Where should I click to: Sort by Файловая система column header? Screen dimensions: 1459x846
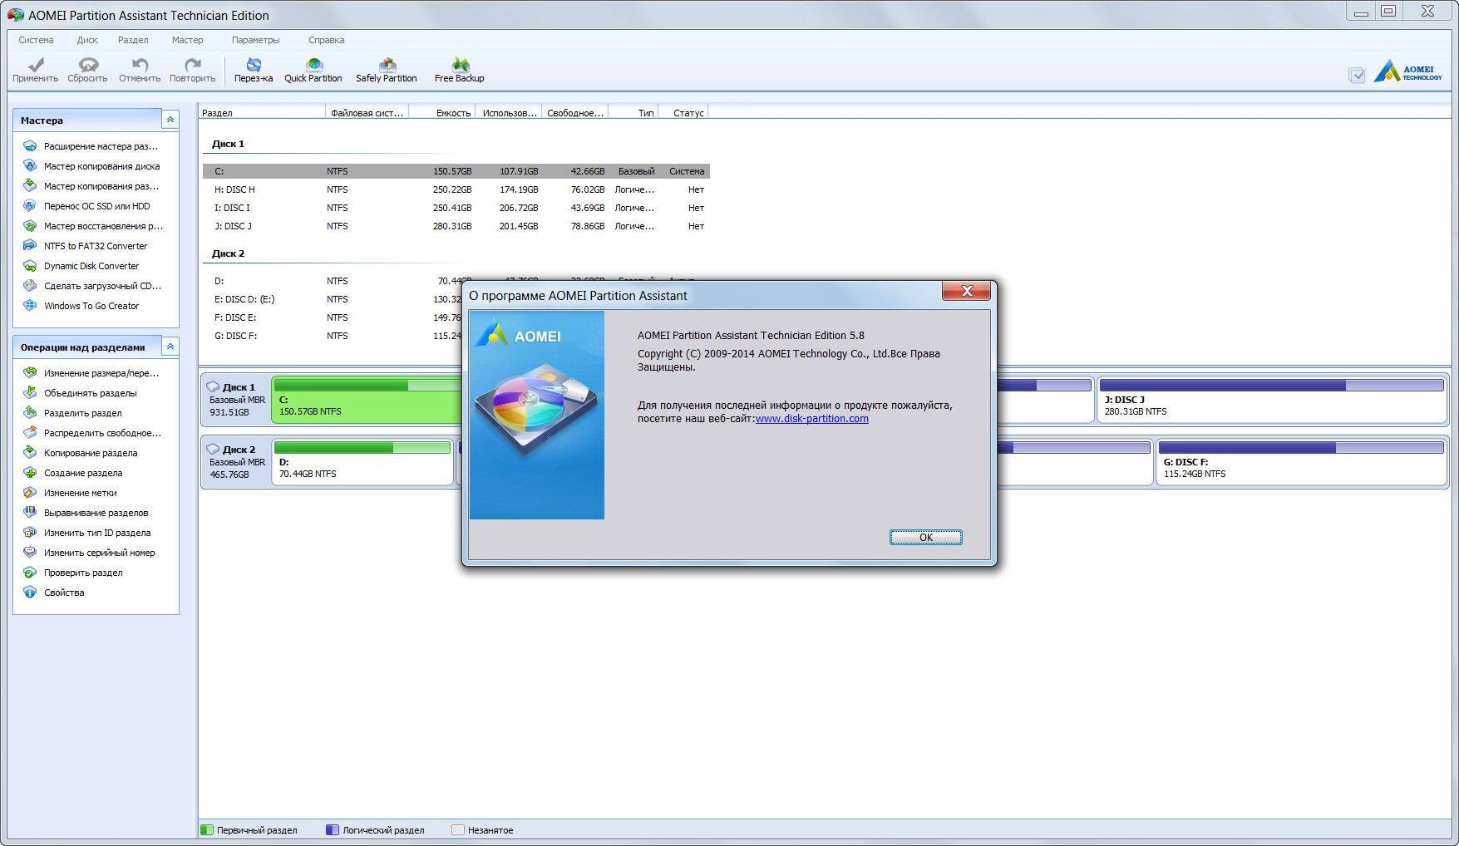pos(367,113)
